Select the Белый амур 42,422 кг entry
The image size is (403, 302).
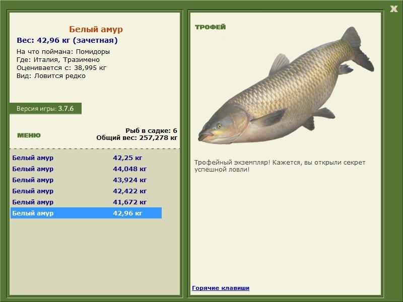point(86,191)
